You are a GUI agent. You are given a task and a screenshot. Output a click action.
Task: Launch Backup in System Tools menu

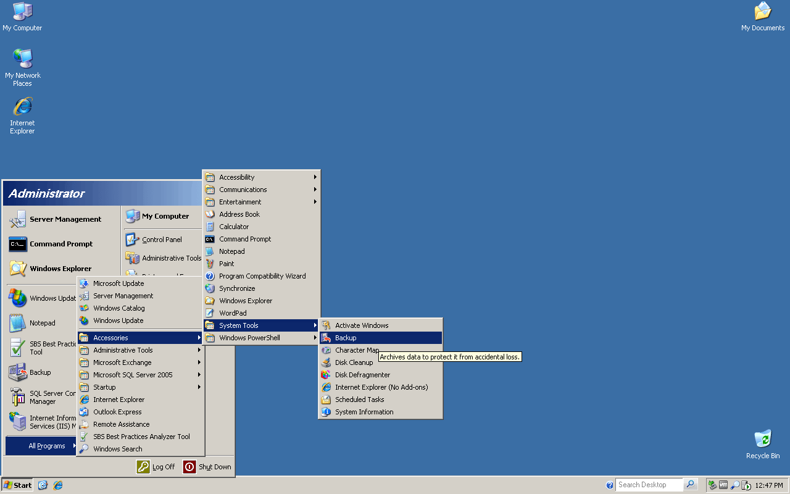(380, 338)
